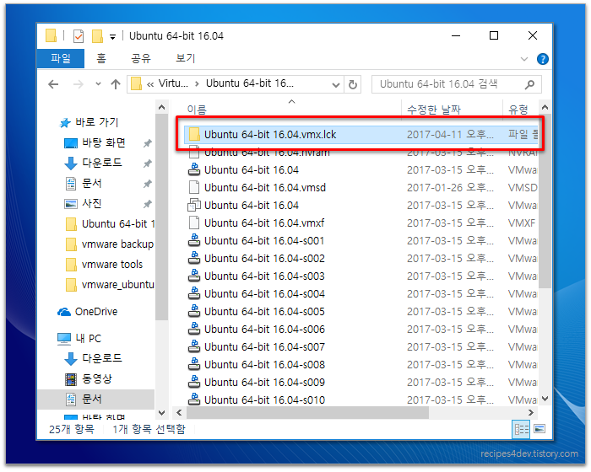Click icon of Ubuntu 64-bit 16.04-s008

[194, 364]
